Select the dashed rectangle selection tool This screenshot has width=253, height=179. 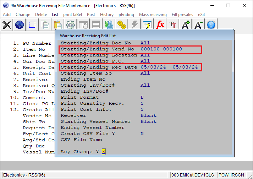(x=32, y=25)
